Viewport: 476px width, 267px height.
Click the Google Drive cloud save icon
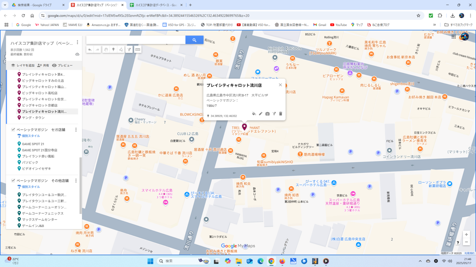click(x=77, y=54)
